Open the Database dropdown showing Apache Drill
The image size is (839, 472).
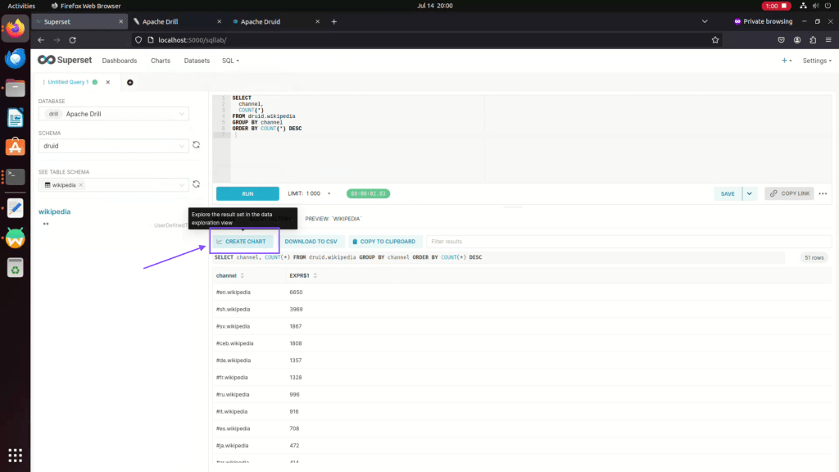coord(114,114)
